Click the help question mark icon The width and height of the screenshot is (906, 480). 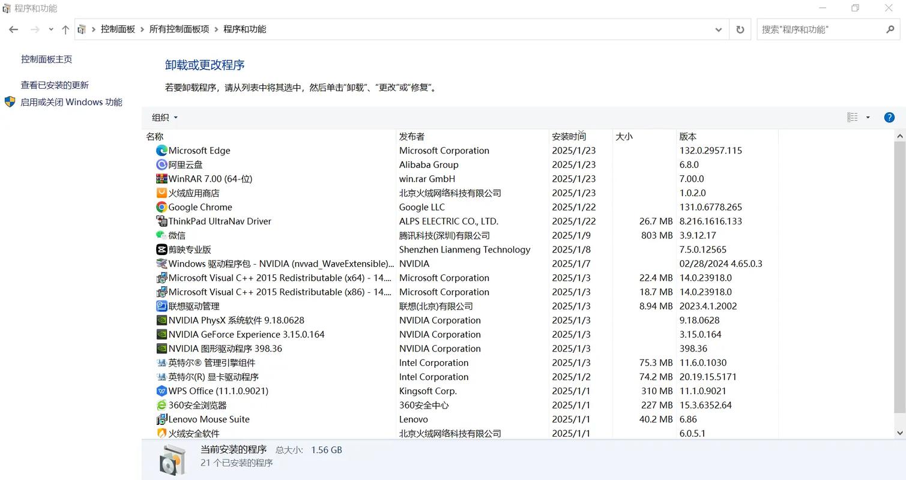coord(889,117)
